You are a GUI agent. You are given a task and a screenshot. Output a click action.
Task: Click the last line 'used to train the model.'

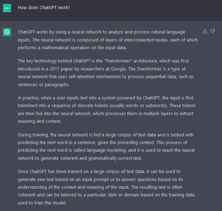tap(42, 203)
